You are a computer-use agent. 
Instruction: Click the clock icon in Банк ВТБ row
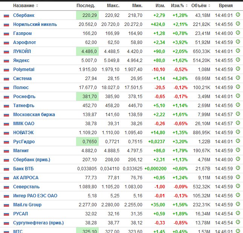click(x=238, y=168)
